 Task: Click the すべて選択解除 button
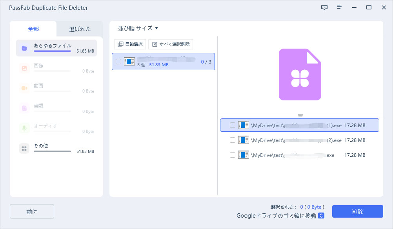pyautogui.click(x=171, y=44)
